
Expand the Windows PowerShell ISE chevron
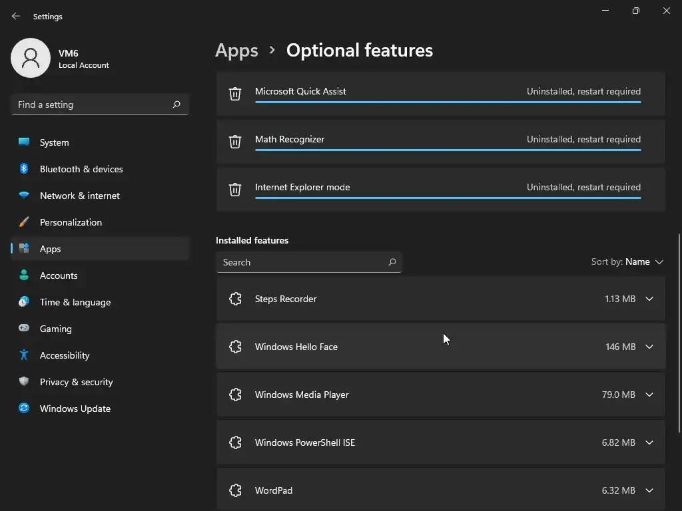[x=649, y=443]
